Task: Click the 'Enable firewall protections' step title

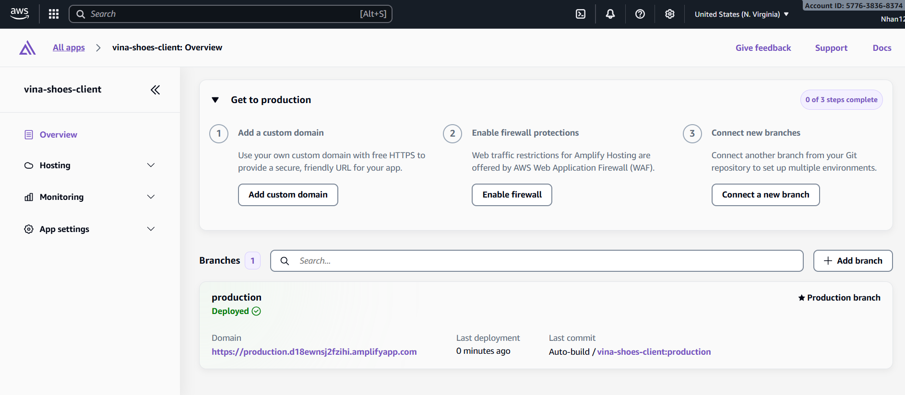Action: (x=525, y=133)
